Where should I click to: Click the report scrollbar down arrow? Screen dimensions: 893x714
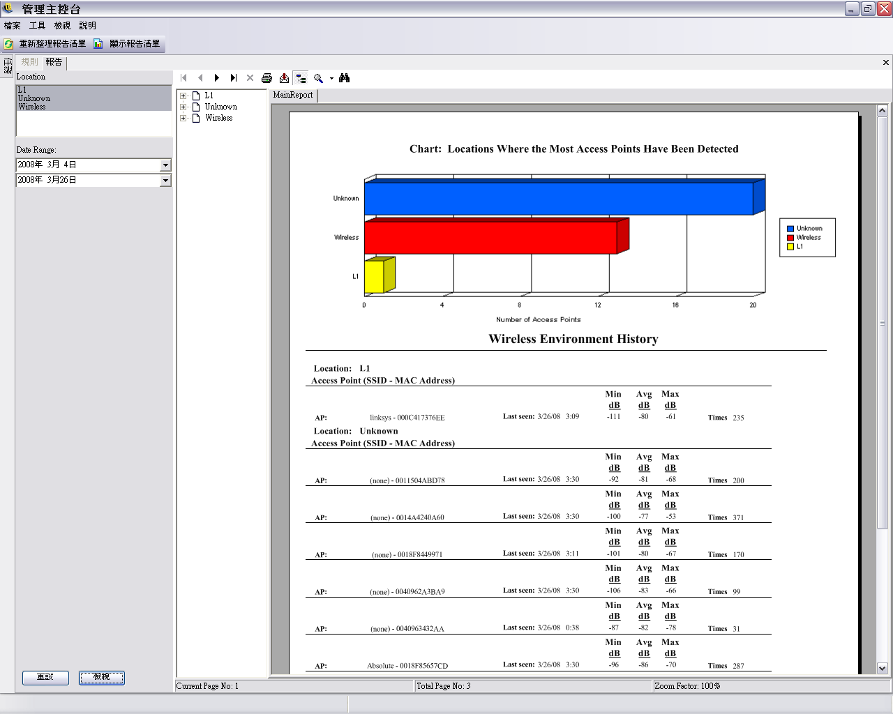882,668
